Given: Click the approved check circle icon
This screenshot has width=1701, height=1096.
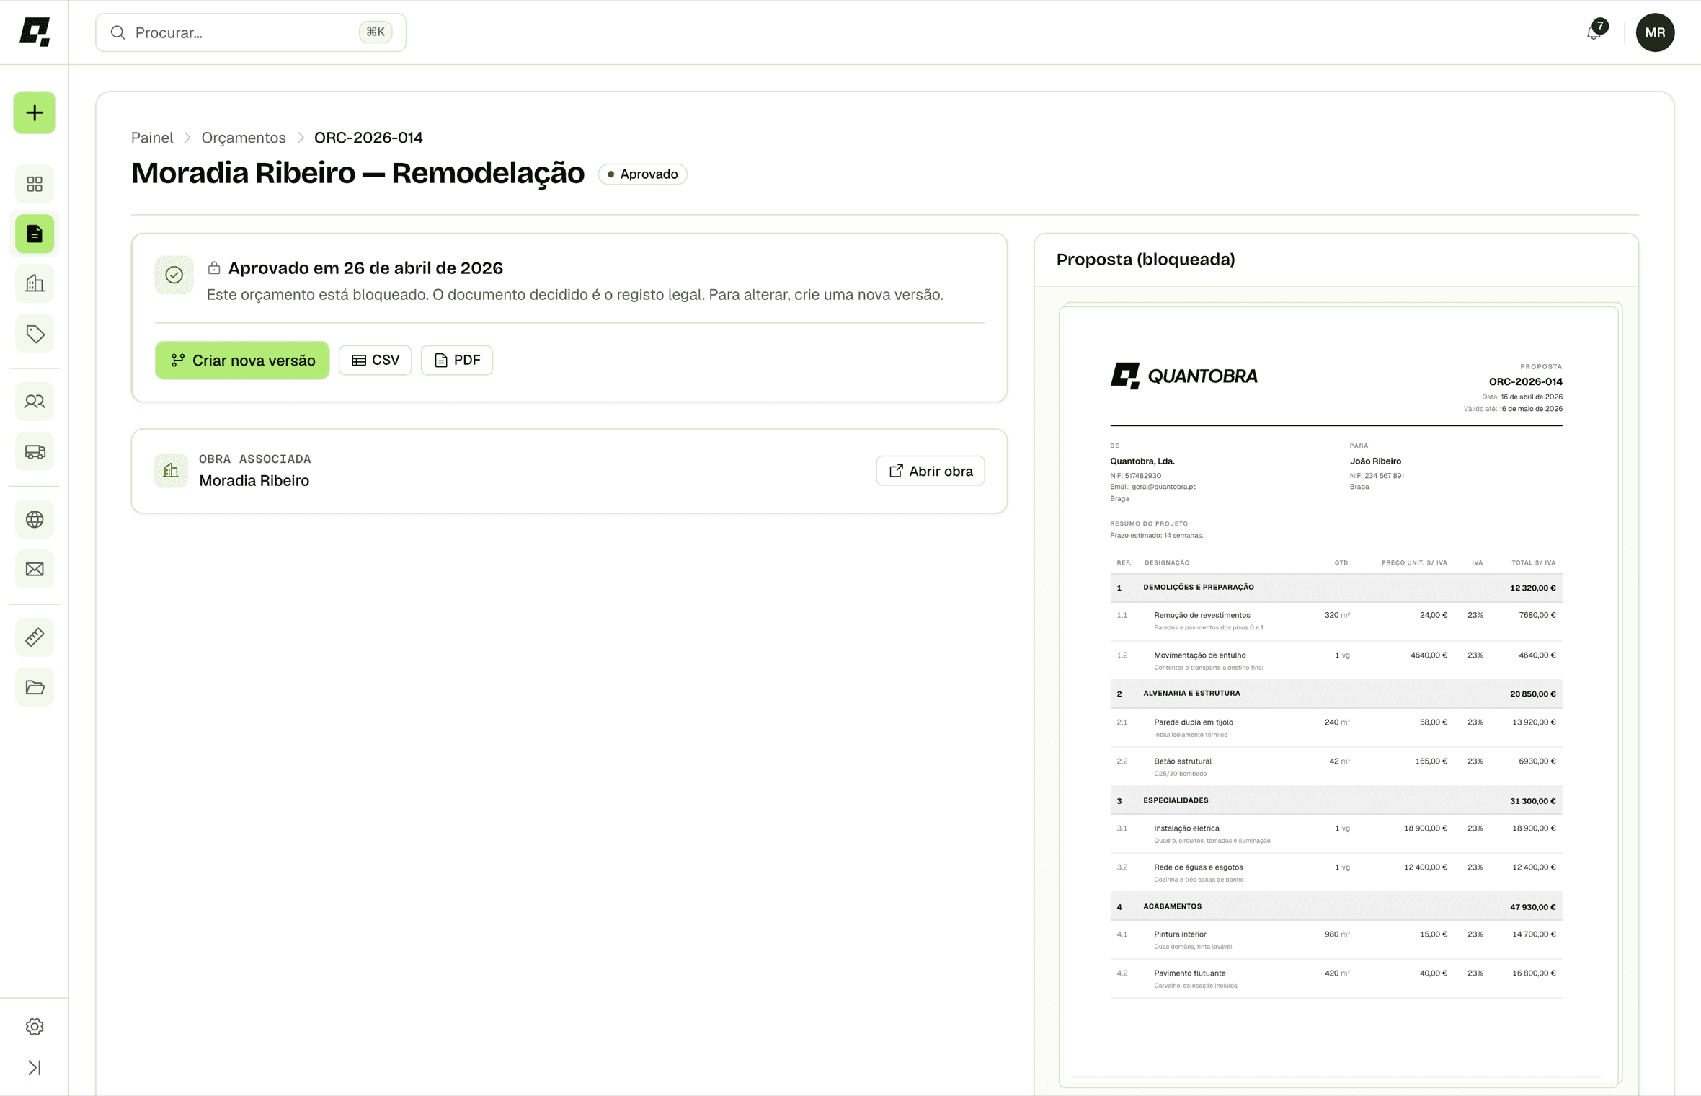Looking at the screenshot, I should [x=174, y=275].
